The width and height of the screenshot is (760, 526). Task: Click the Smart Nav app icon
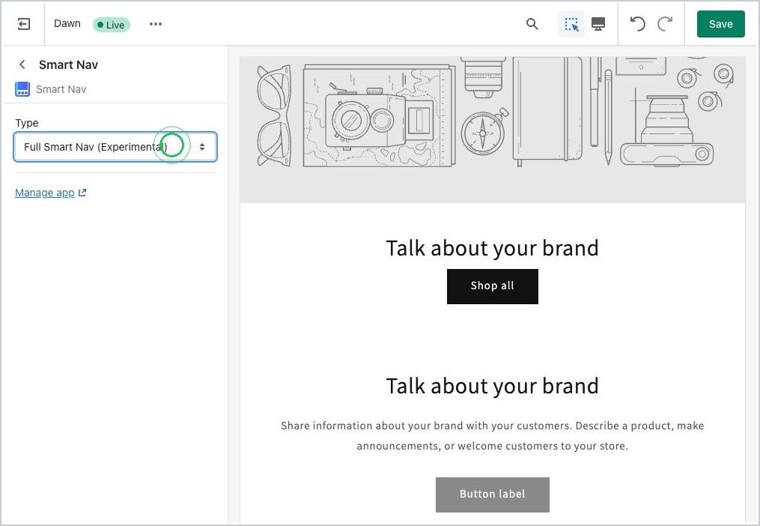(22, 89)
